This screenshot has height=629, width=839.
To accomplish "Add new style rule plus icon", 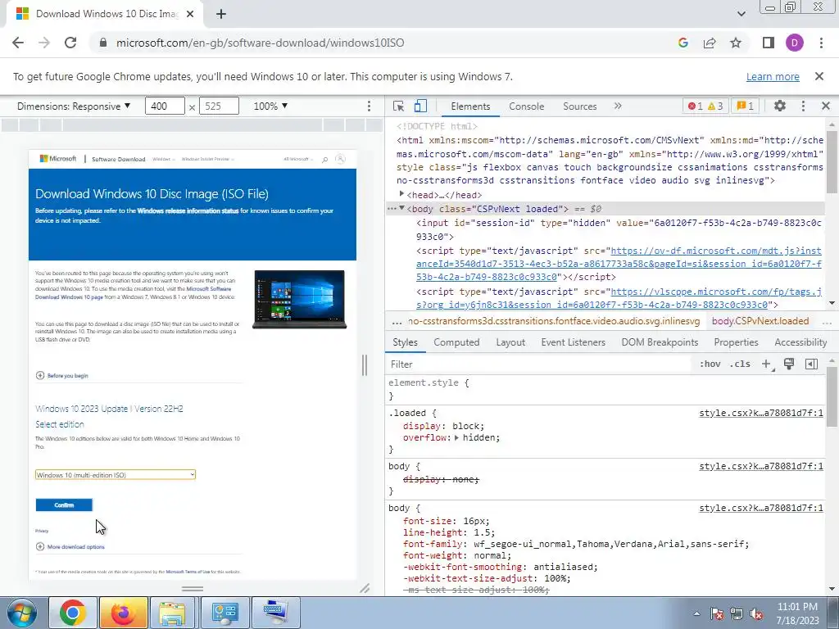I will (x=767, y=364).
